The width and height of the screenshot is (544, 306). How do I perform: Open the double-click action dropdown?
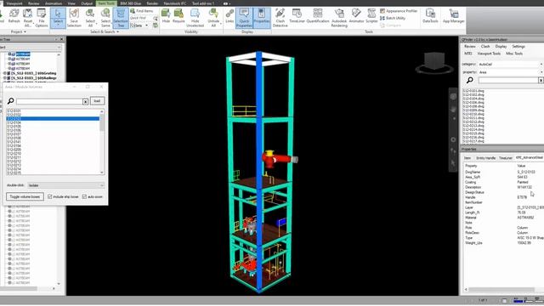66,185
